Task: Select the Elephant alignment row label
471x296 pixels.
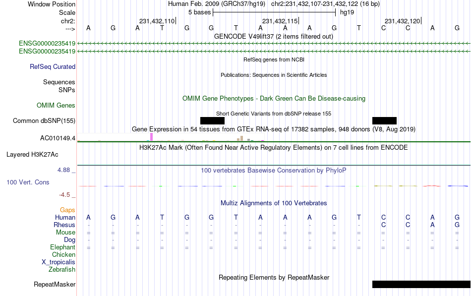Action: coord(62,247)
